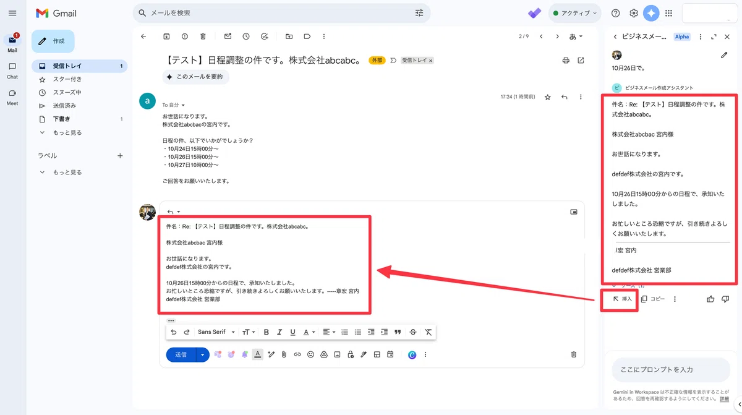Archive this conversation
The height and width of the screenshot is (415, 742).
(x=166, y=36)
